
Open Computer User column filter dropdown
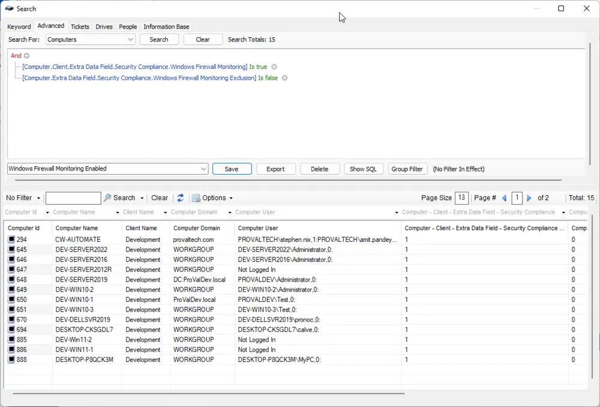pyautogui.click(x=397, y=213)
